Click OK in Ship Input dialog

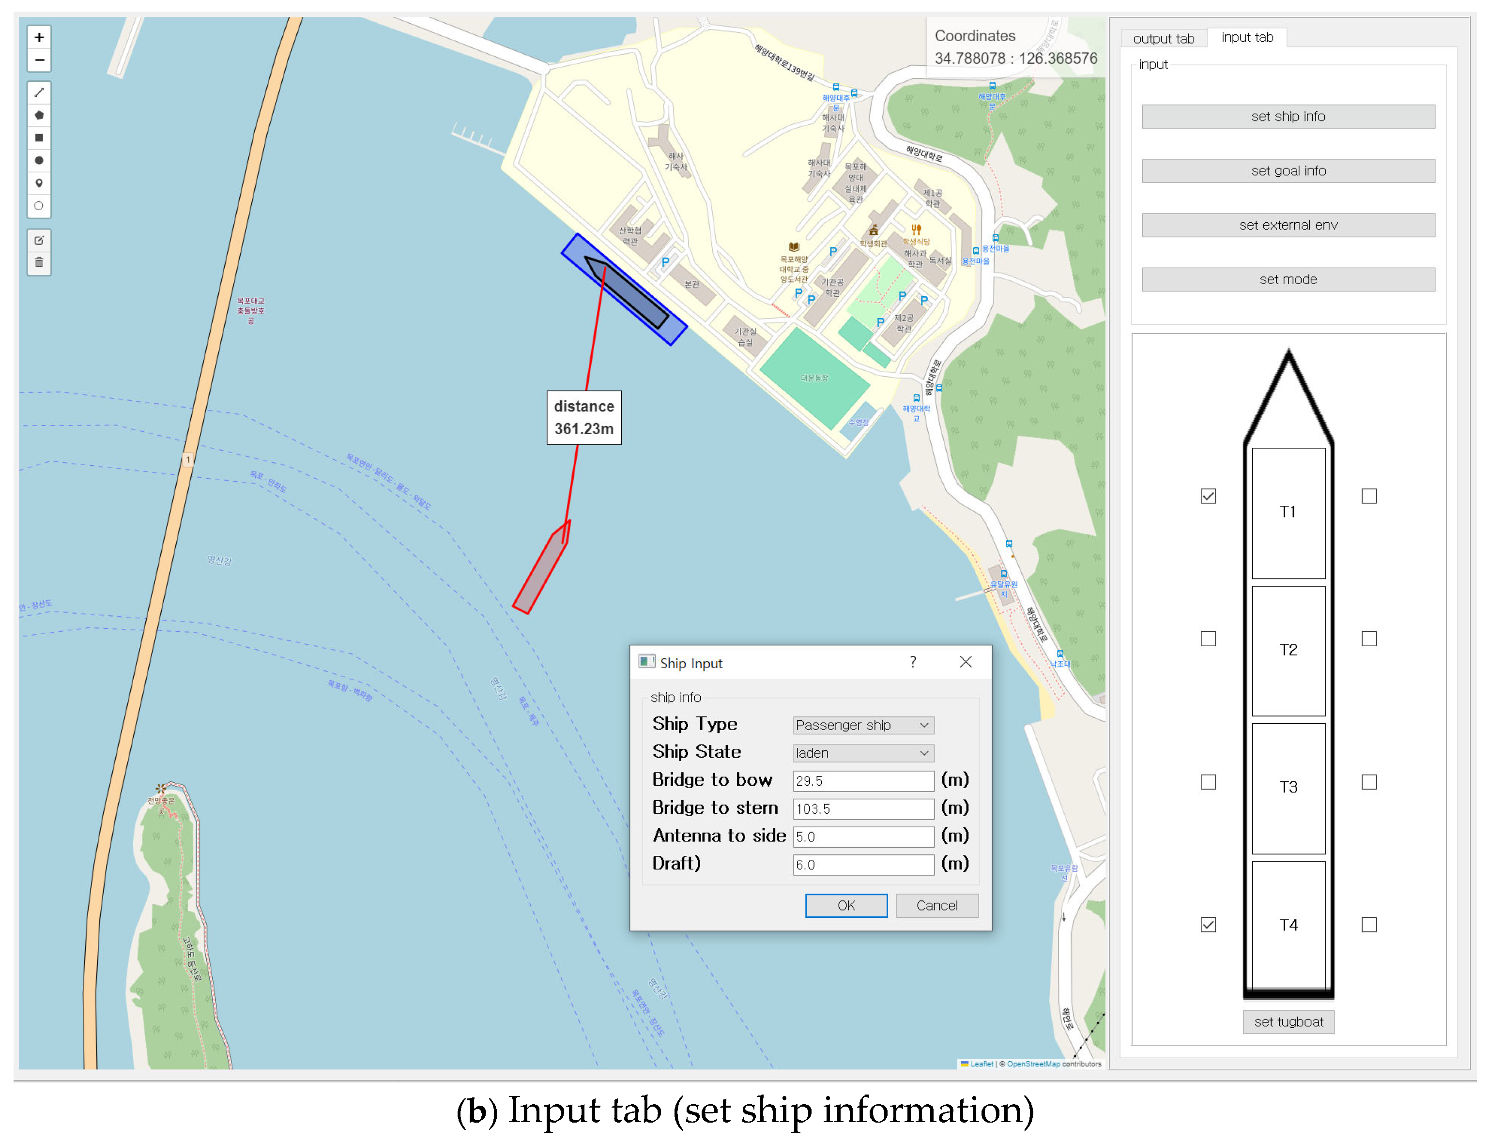click(845, 905)
